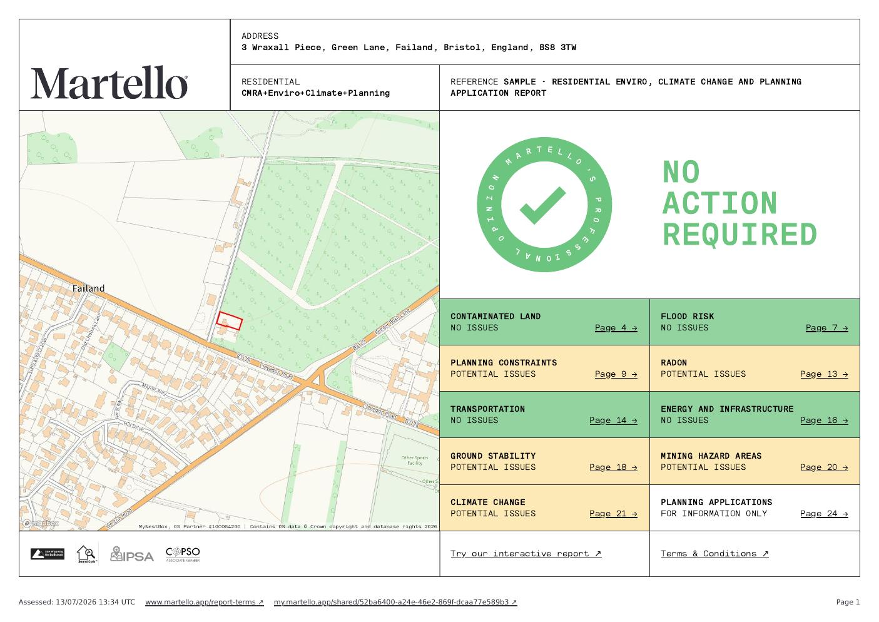Click the SearchCode house logo
The image size is (879, 622).
[87, 554]
